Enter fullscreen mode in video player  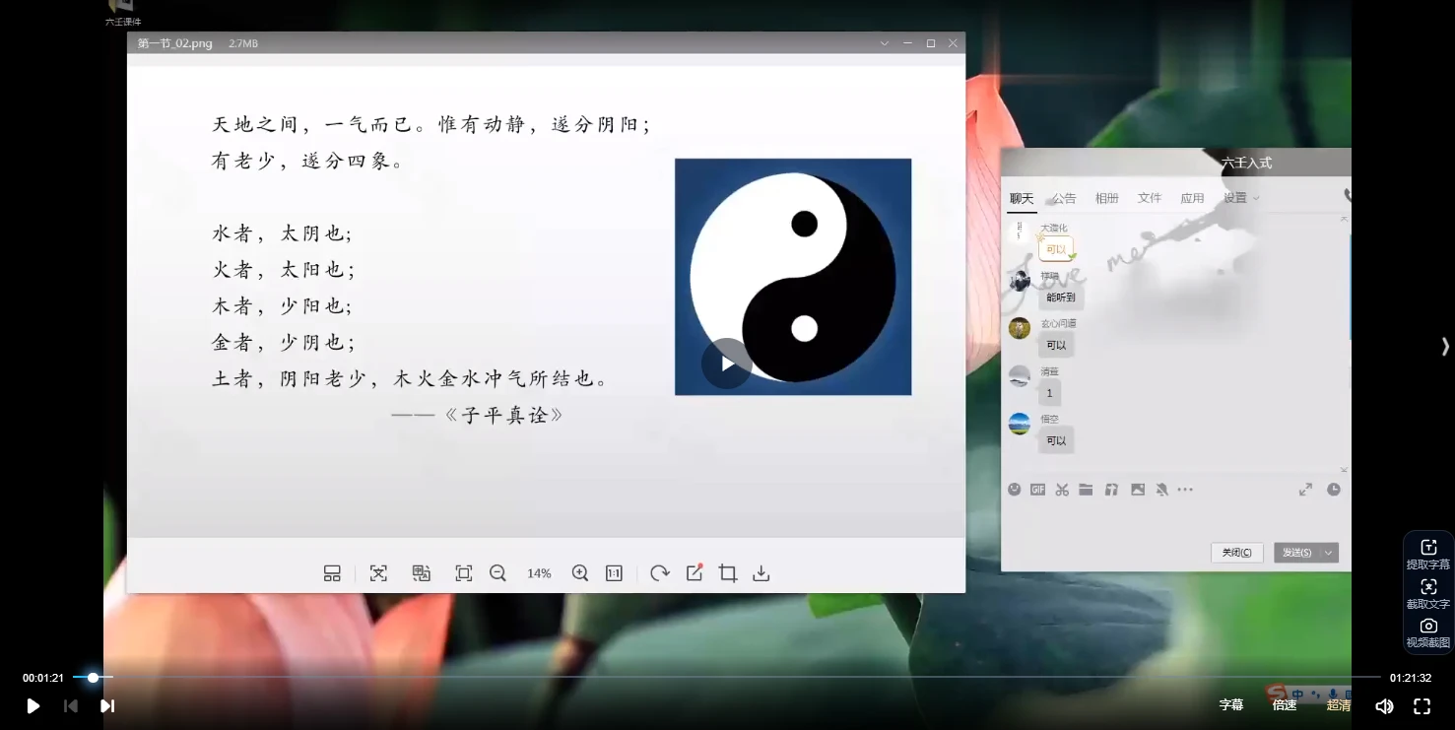(x=1422, y=705)
